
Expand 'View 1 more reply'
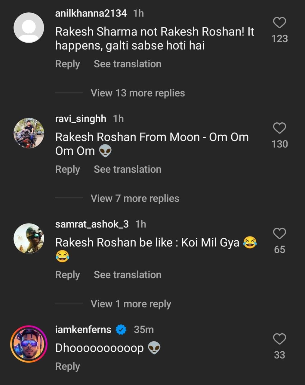[x=131, y=304]
